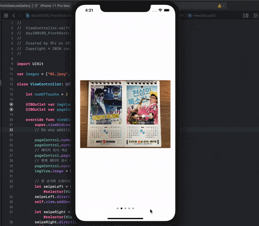Open the PinchGestureGallery scheme selector

click(16, 6)
